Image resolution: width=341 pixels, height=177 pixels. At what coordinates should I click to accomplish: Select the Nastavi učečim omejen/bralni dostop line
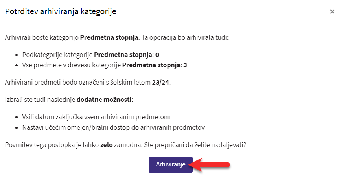(x=113, y=127)
